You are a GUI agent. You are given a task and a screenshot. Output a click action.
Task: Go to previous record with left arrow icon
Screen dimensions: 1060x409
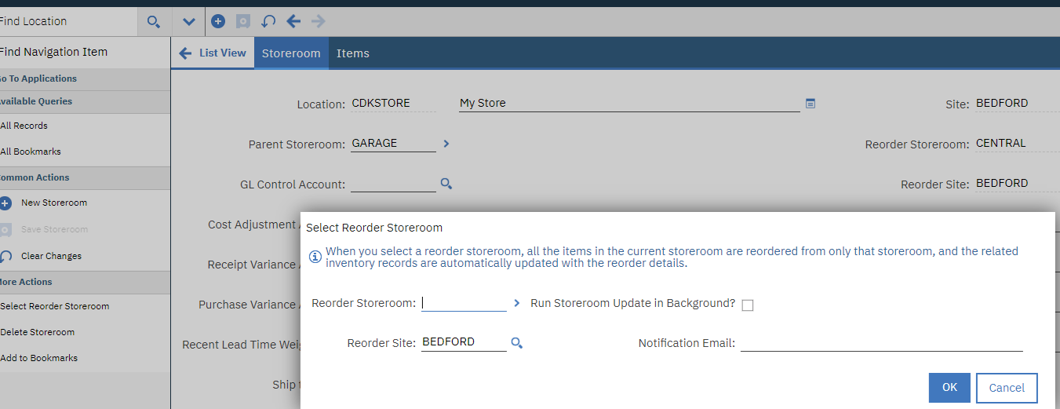coord(293,21)
